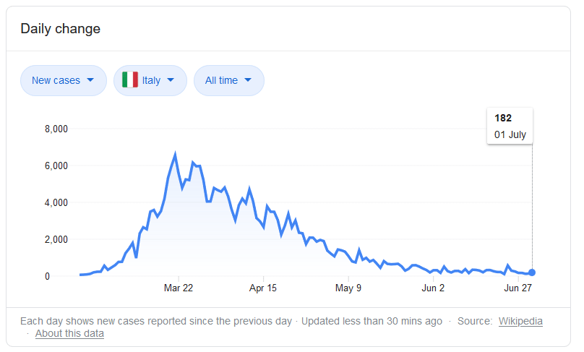Click the Daily change heading
The height and width of the screenshot is (352, 584).
[x=60, y=29]
